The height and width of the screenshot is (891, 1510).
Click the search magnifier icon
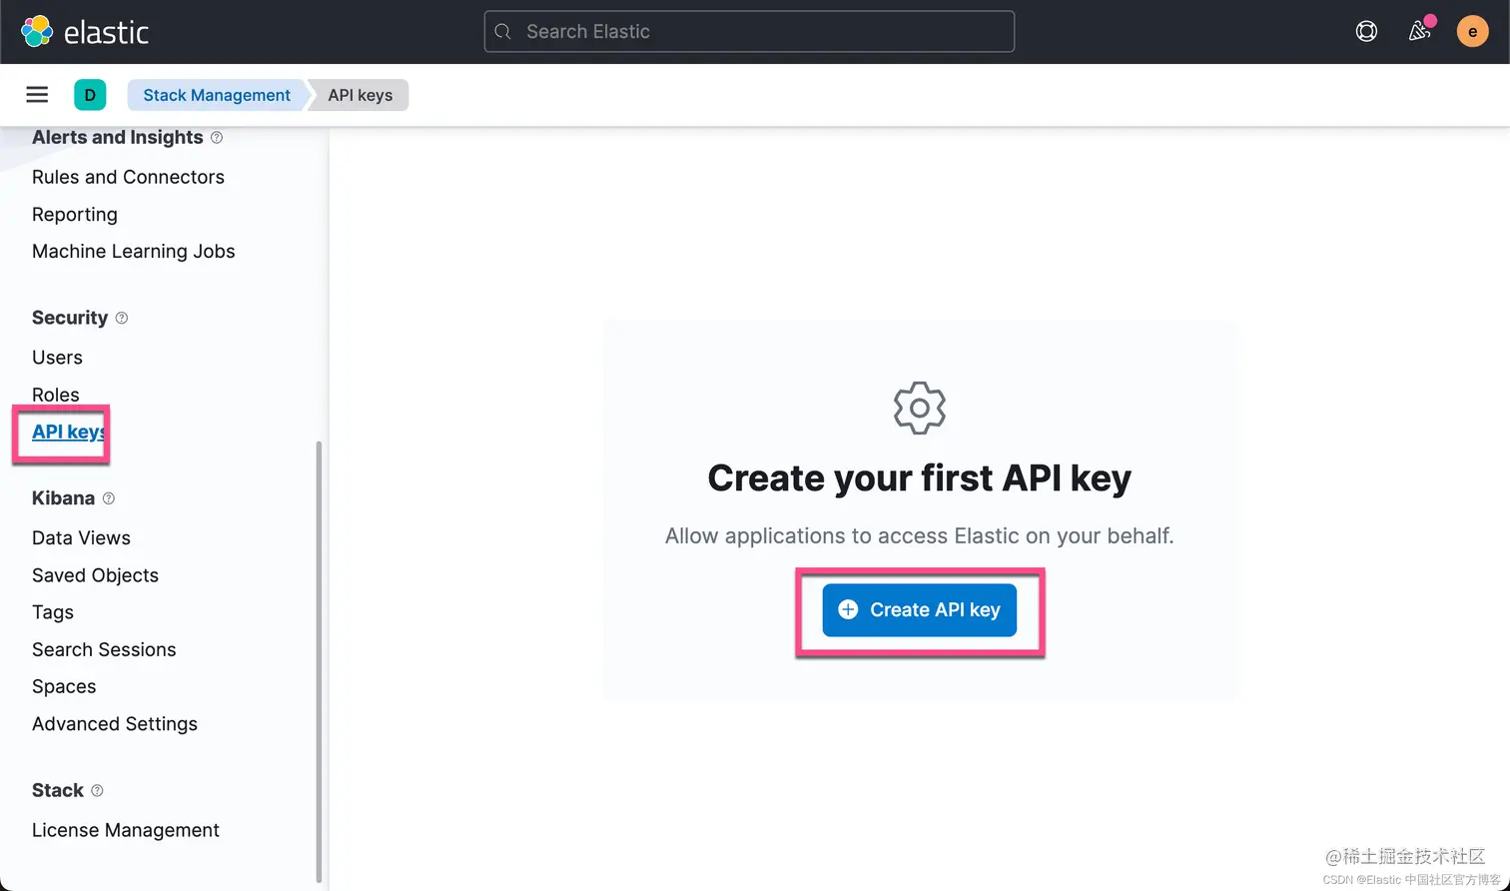pos(504,32)
